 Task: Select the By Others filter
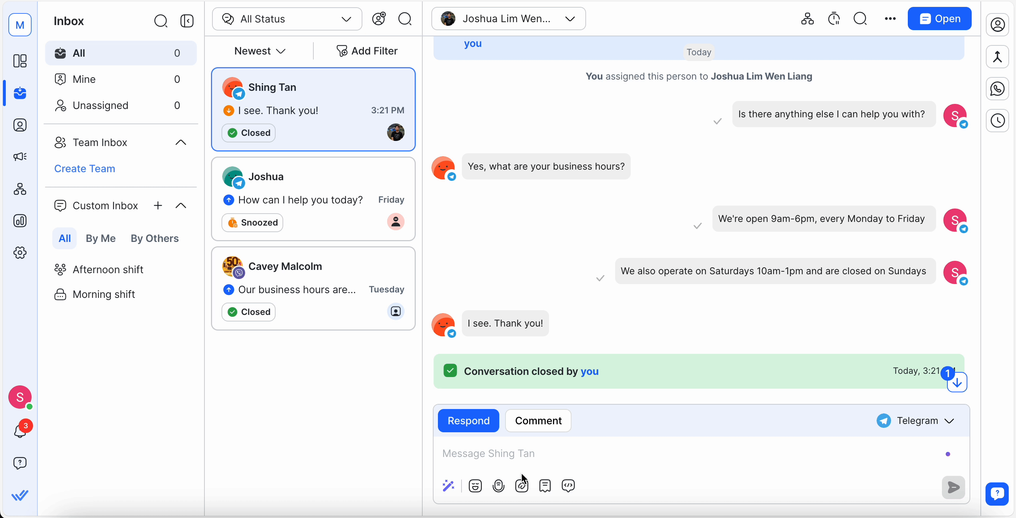pos(155,238)
